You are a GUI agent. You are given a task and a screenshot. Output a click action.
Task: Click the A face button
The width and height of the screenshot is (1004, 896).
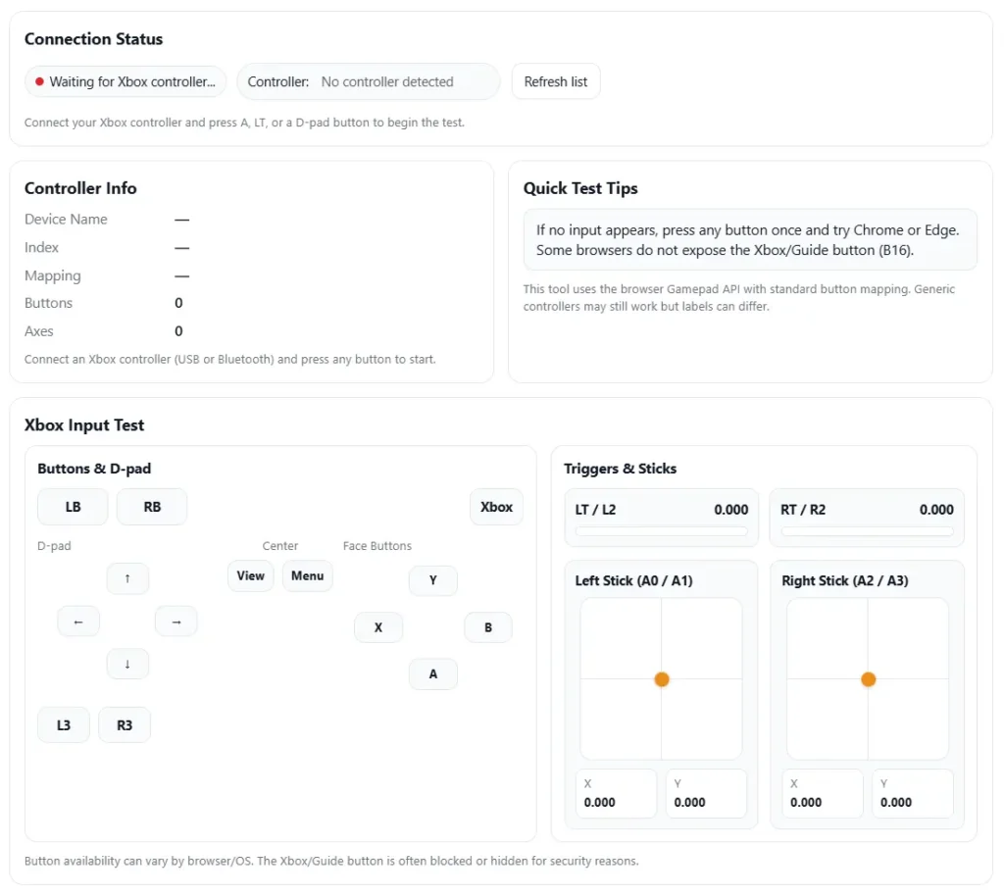(x=433, y=674)
